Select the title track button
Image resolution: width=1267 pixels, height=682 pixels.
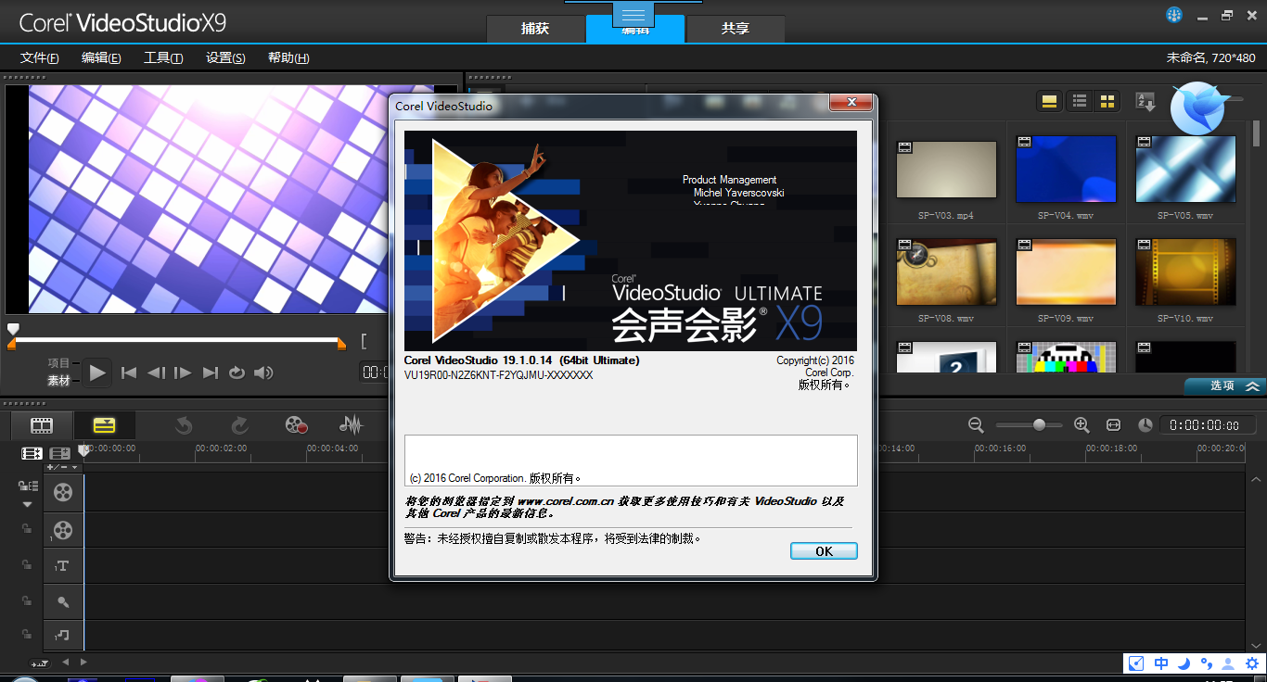pos(62,566)
